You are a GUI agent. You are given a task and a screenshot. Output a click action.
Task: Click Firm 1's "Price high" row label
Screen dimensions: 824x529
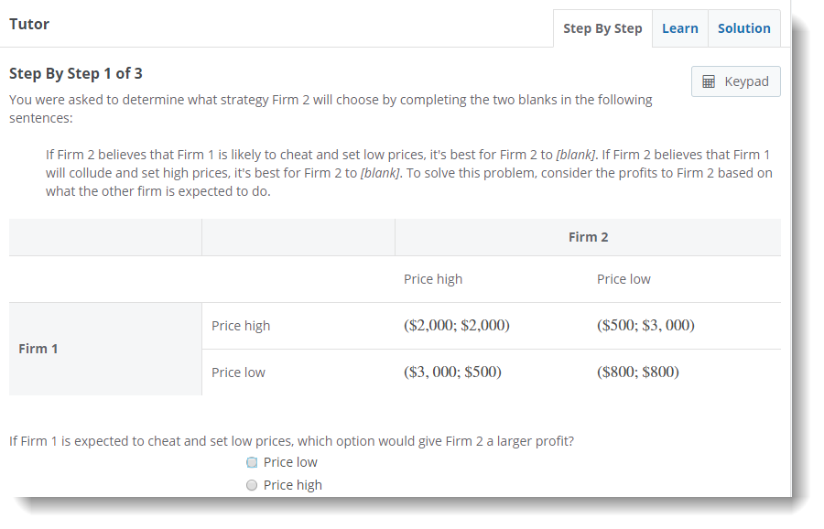coord(241,326)
